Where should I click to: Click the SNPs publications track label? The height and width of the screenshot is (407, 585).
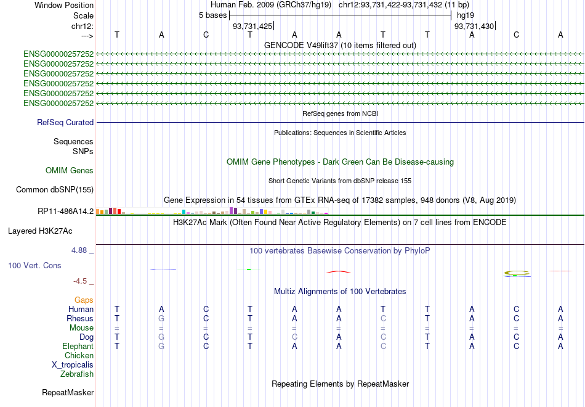coord(83,151)
